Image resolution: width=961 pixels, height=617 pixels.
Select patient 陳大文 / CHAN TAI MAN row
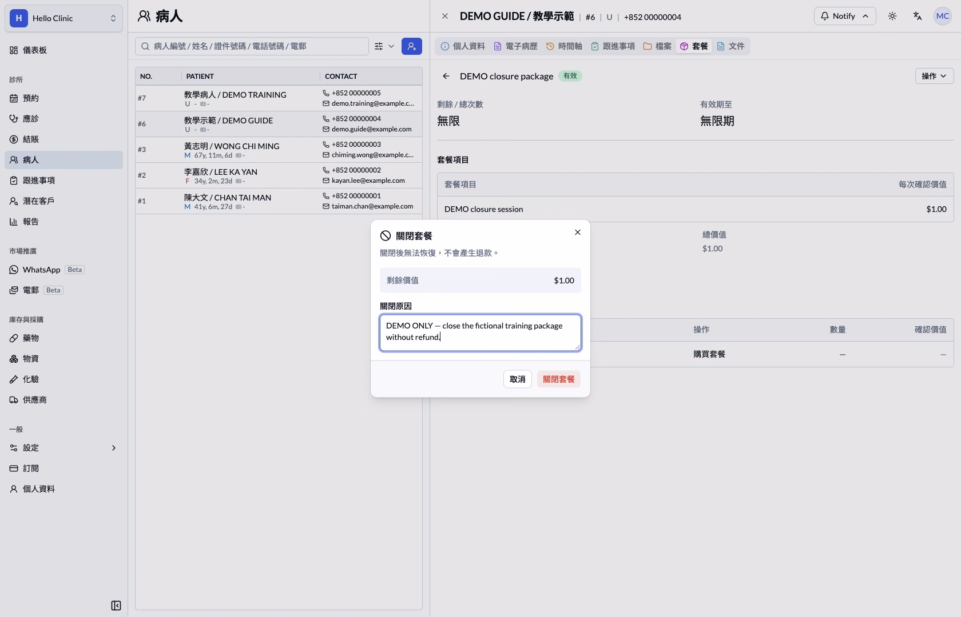click(279, 201)
